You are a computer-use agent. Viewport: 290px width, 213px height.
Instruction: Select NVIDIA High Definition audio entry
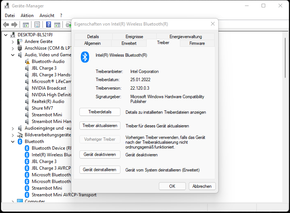pyautogui.click(x=52, y=95)
